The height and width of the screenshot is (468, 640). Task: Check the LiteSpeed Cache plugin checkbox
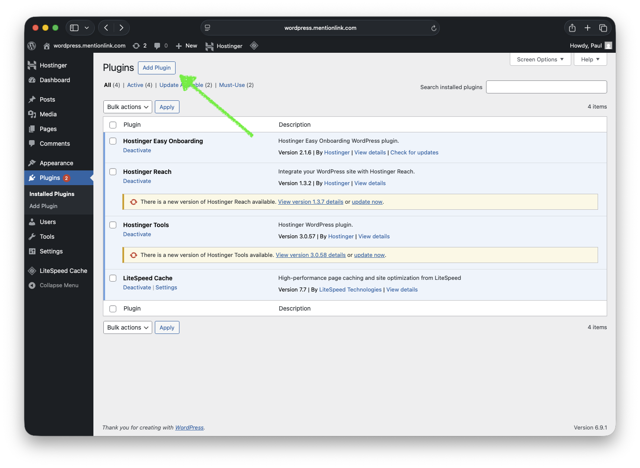coord(113,278)
